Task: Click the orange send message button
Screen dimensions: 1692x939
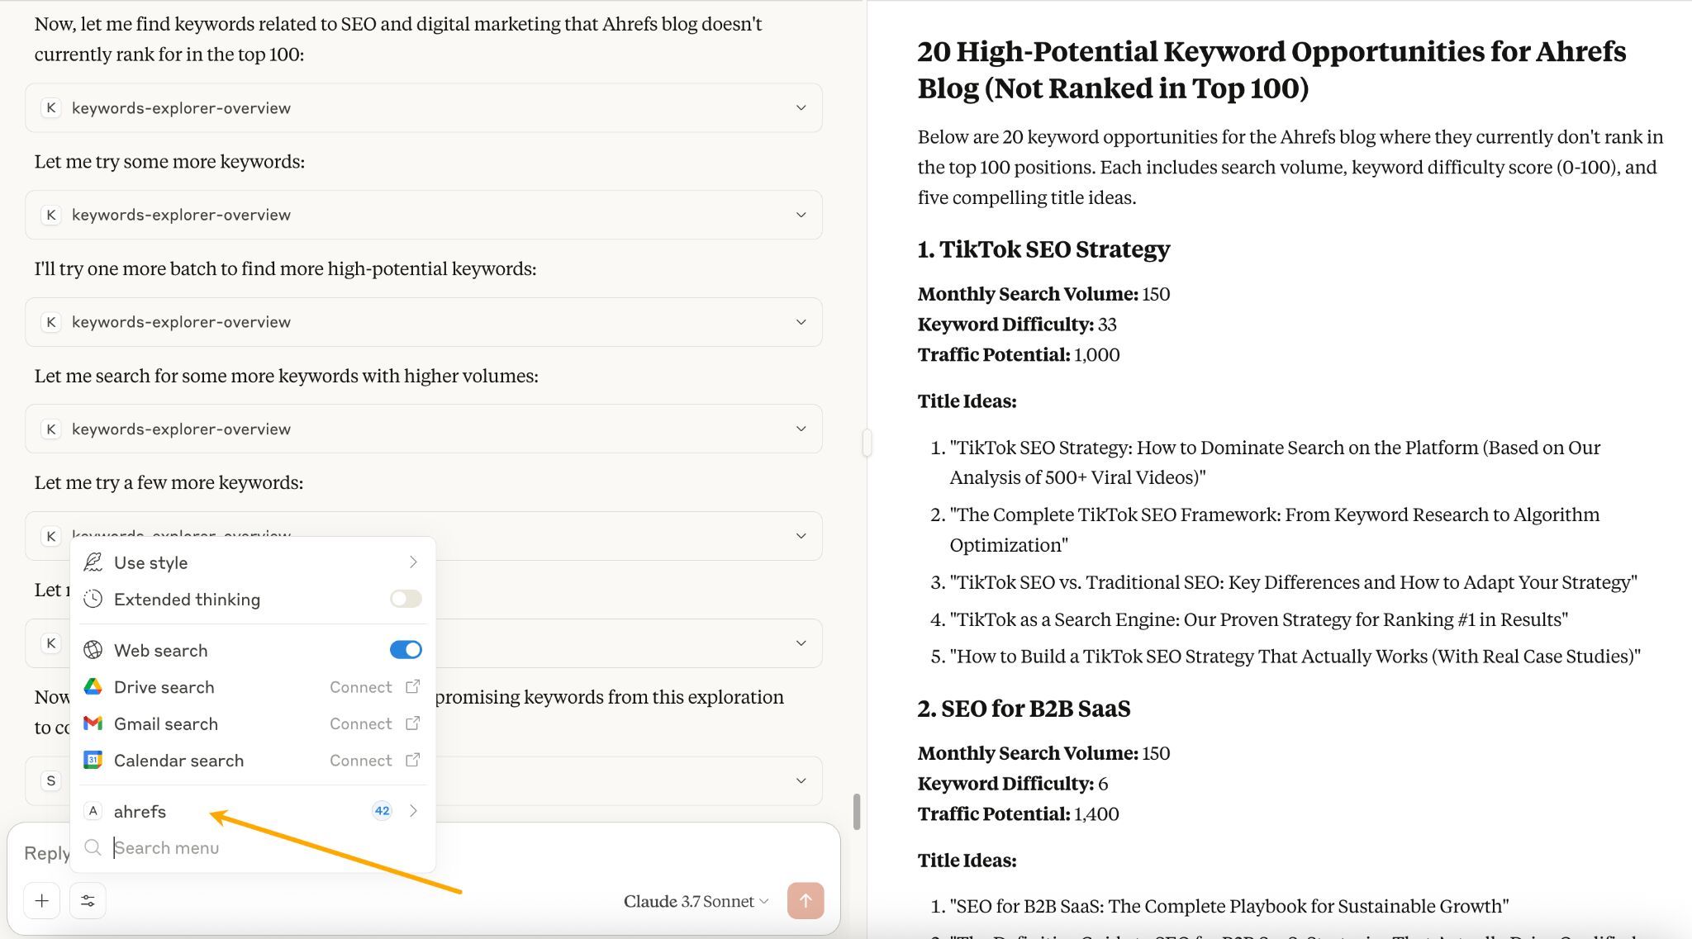Action: (x=806, y=901)
